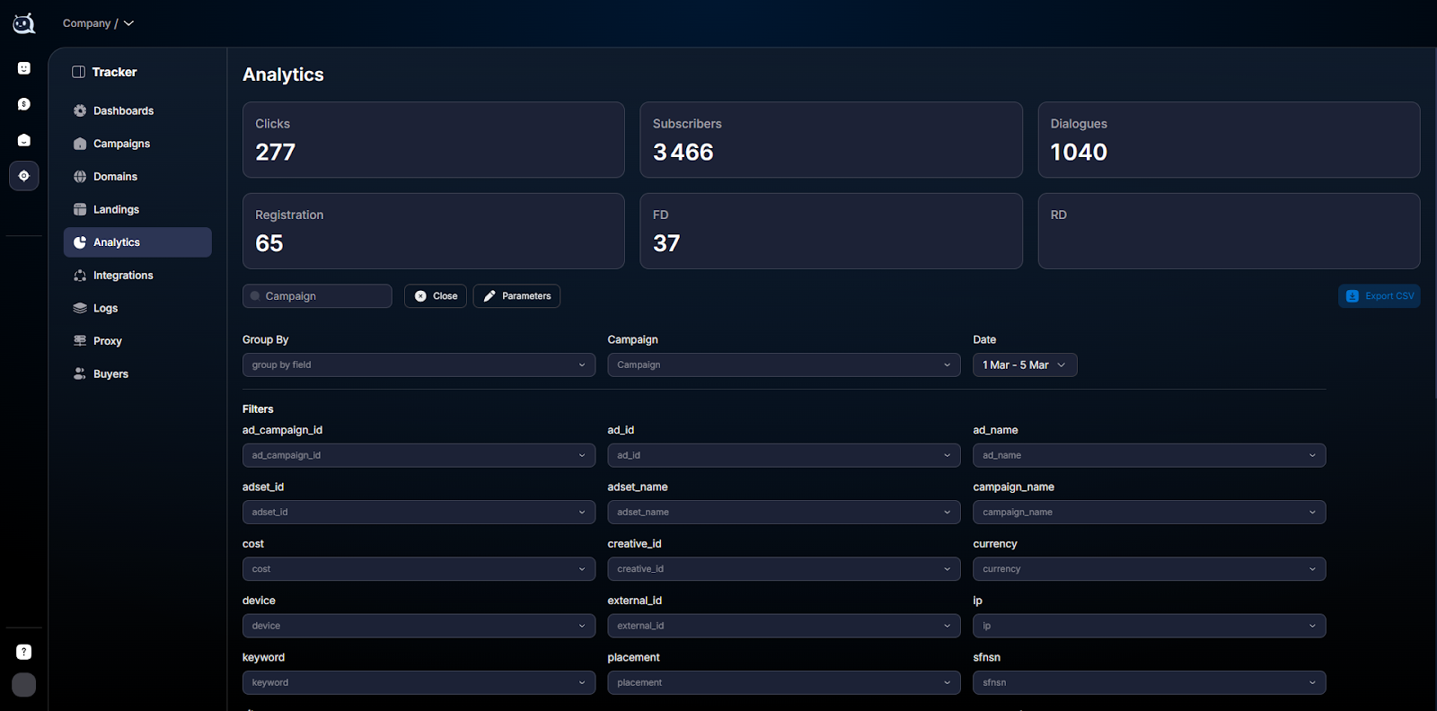Screen dimensions: 1437x711
Task: Expand the ad_id filter dropdown
Action: coord(784,455)
